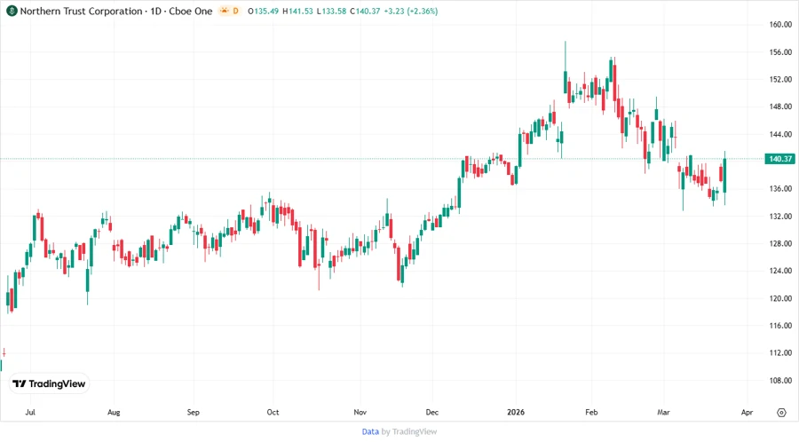Click the low value L133.58
Screen dimensions: 799x442
(331, 12)
